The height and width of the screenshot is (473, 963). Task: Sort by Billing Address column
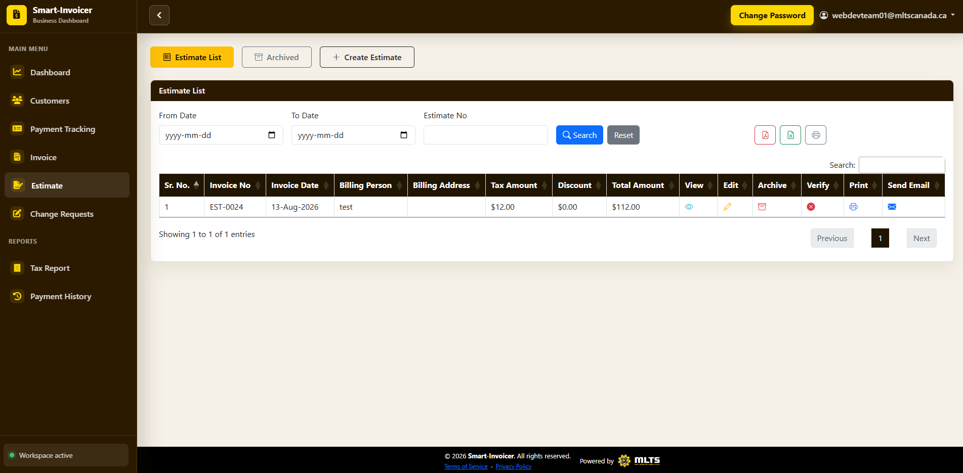[446, 185]
